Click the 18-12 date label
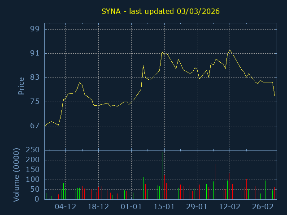Image resolution: width=287 pixels, height=215 pixels. click(98, 207)
